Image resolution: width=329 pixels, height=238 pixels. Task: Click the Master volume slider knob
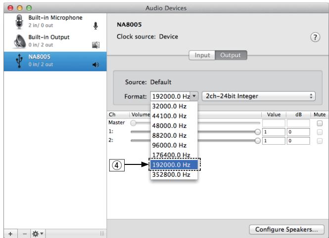133,123
